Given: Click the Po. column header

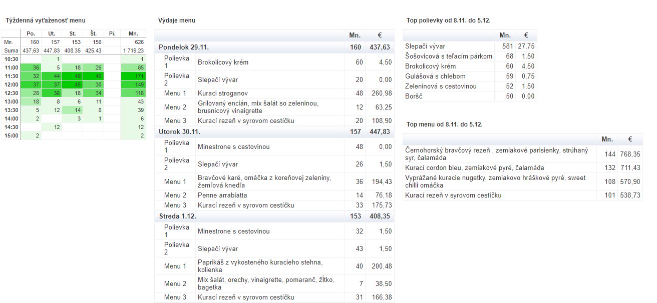Looking at the screenshot, I should [x=31, y=33].
